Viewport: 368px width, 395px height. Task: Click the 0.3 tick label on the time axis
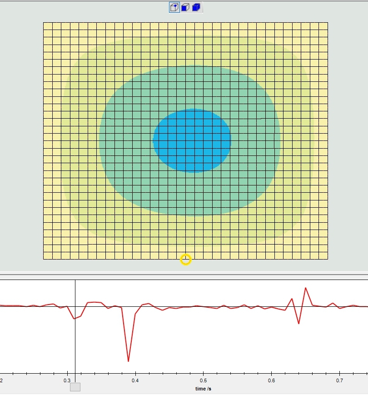[x=67, y=380]
